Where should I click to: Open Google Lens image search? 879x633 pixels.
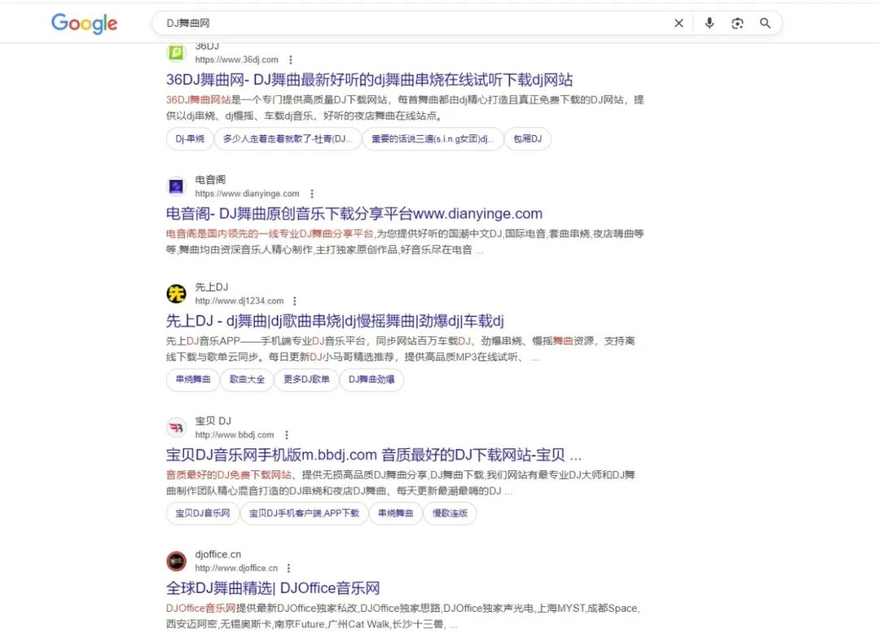(737, 23)
